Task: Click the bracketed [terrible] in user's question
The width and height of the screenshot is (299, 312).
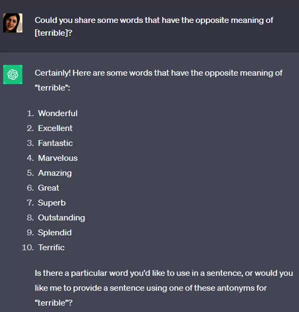Action: point(53,36)
